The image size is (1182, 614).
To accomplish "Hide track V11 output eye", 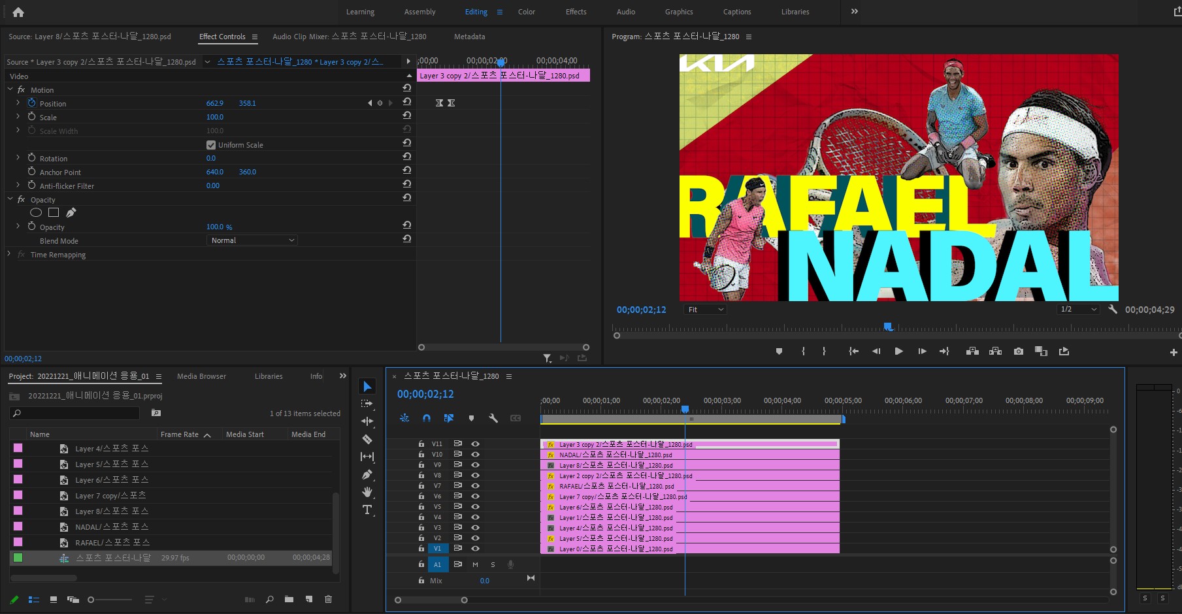I will click(476, 444).
